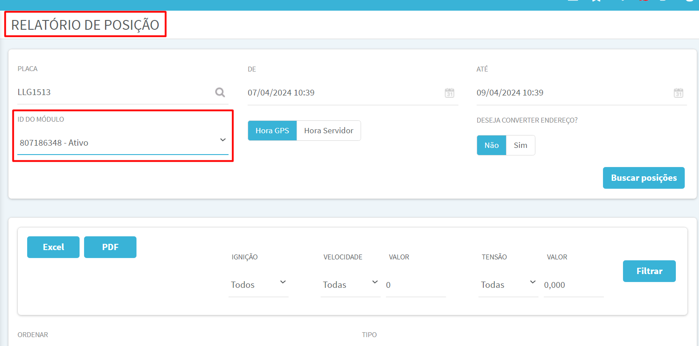Click the DE label above the start date
The height and width of the screenshot is (346, 699).
tap(252, 69)
